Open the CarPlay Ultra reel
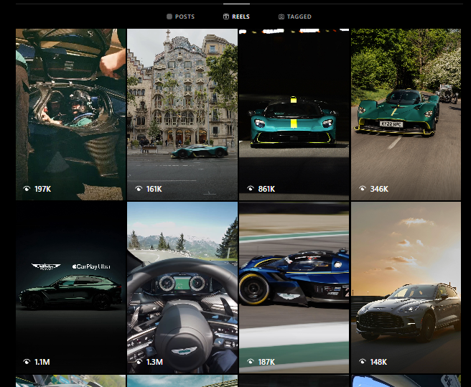471x387 pixels. [70, 287]
